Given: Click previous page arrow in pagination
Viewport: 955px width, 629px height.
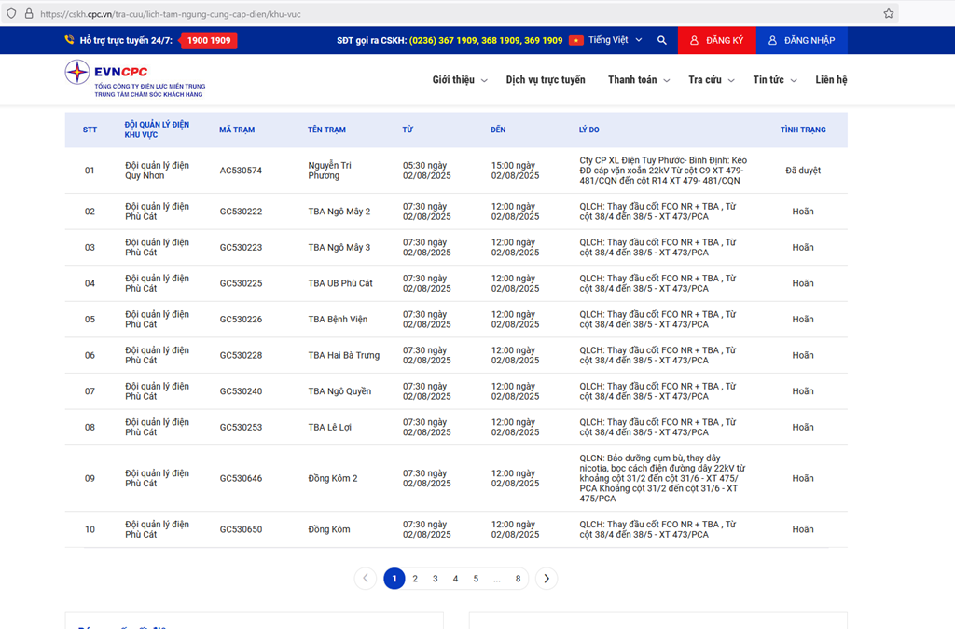Looking at the screenshot, I should click(366, 579).
